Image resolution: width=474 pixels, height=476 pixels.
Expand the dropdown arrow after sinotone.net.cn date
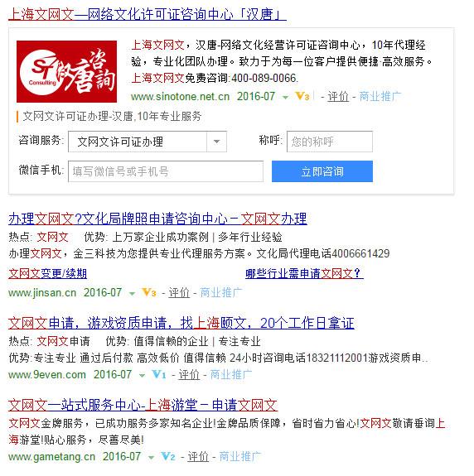click(x=285, y=98)
